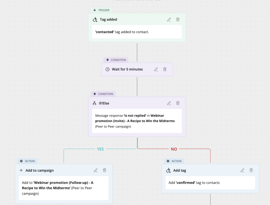This screenshot has width=270, height=205.
Task: Open the If/Else condition editor
Action: click(169, 103)
